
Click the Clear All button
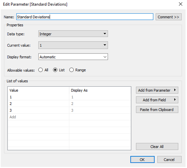pyautogui.click(x=157, y=146)
